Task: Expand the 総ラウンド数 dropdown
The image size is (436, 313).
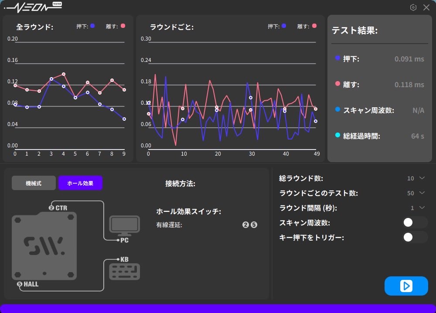Action: pyautogui.click(x=420, y=178)
